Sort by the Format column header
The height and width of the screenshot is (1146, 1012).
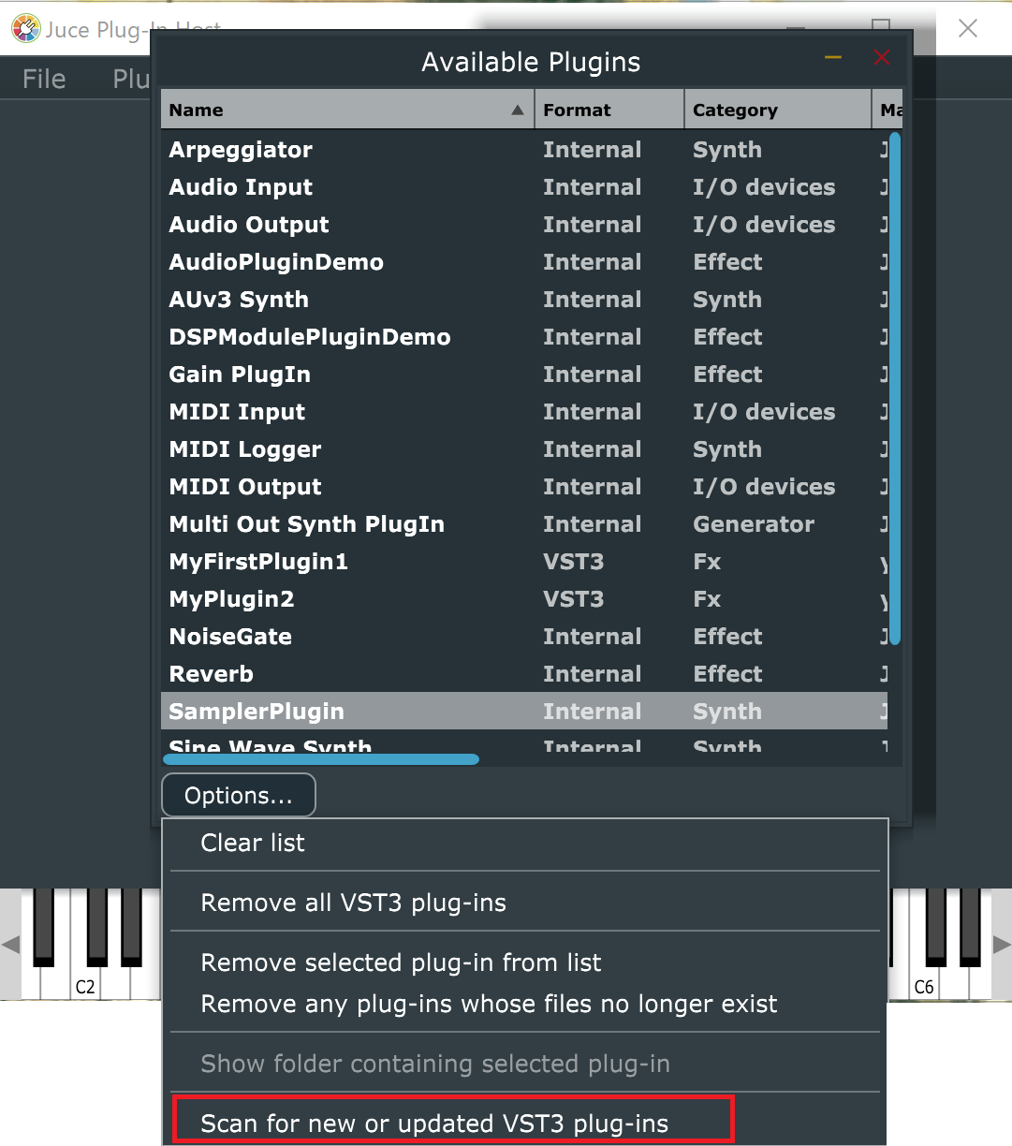pos(609,110)
